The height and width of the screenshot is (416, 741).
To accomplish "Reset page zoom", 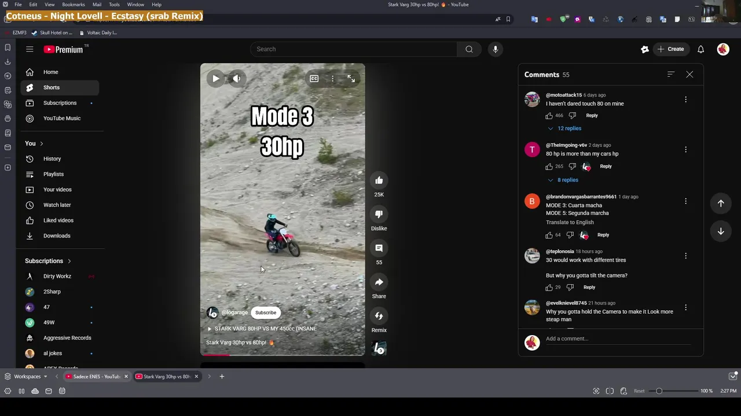I will coord(639,391).
